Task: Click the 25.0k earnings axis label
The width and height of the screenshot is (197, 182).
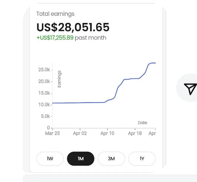Action: [44, 70]
